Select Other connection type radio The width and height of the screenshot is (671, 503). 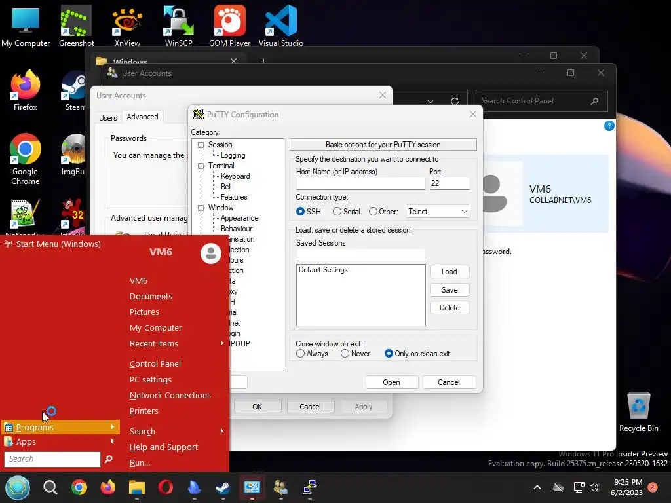click(373, 212)
